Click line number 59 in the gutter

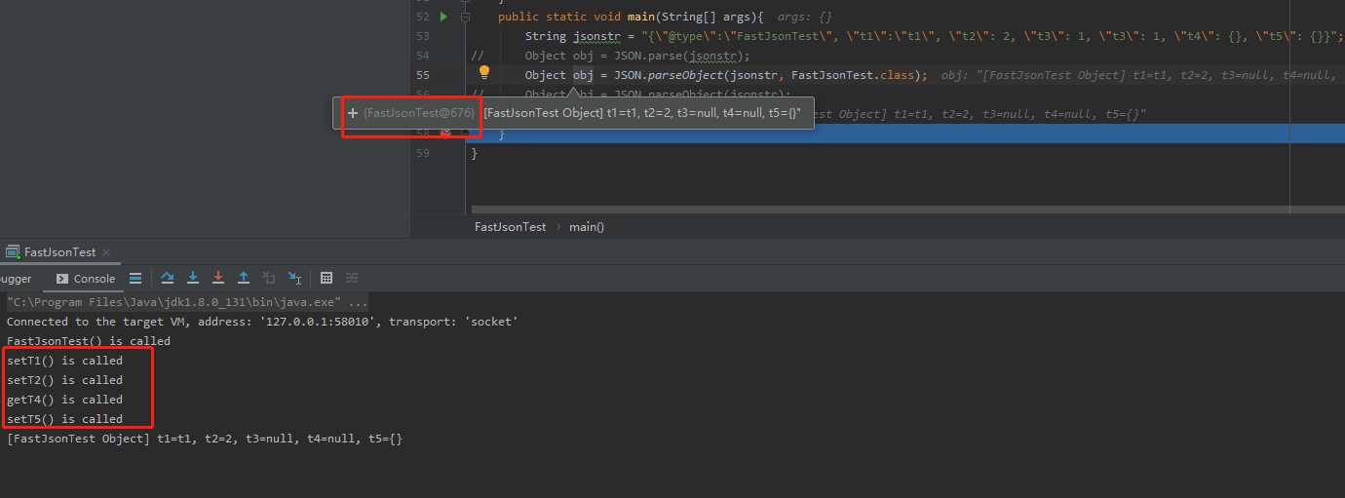422,153
